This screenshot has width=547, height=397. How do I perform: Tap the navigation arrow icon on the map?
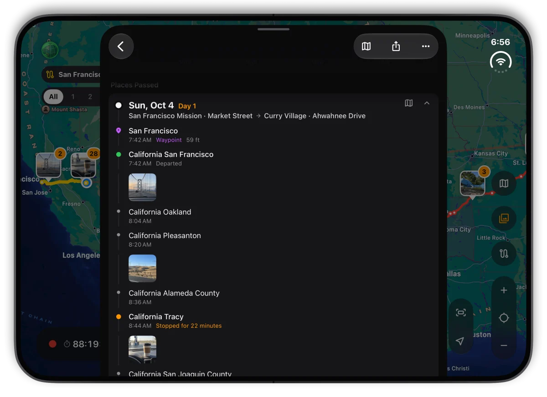click(460, 341)
